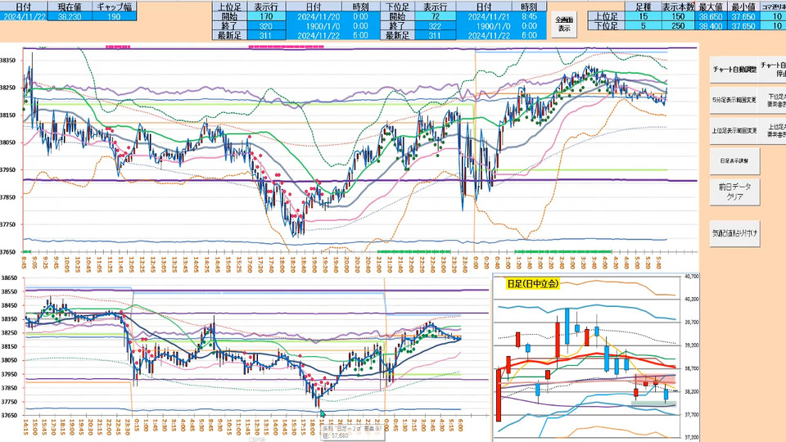Select the 下位足 開始 time 8:45
This screenshot has width=786, height=442.
(x=529, y=16)
